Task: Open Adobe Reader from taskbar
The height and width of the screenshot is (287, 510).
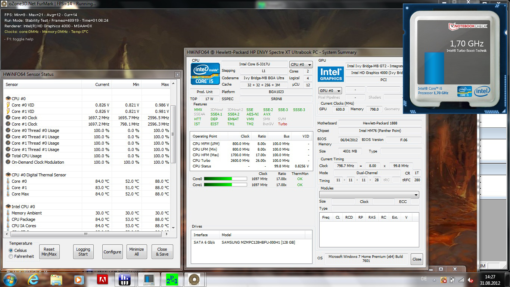Action: click(x=102, y=280)
